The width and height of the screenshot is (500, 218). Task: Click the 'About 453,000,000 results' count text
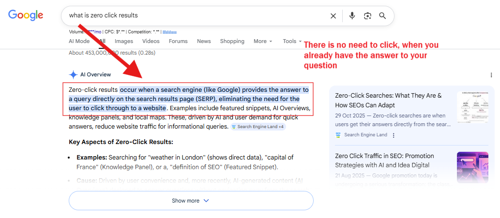tap(112, 53)
